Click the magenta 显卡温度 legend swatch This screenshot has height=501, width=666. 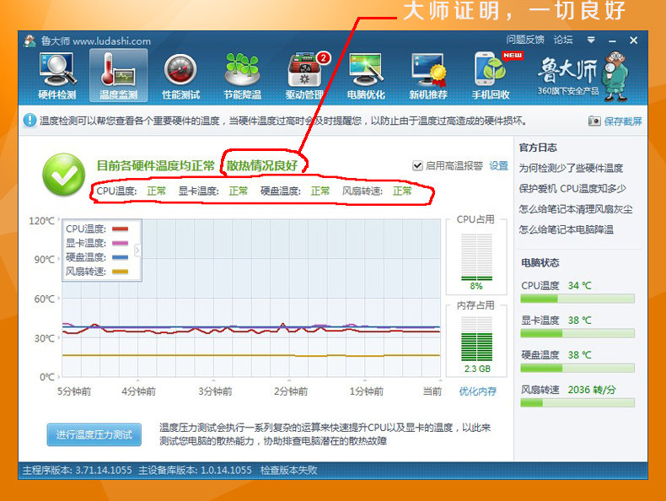point(120,243)
